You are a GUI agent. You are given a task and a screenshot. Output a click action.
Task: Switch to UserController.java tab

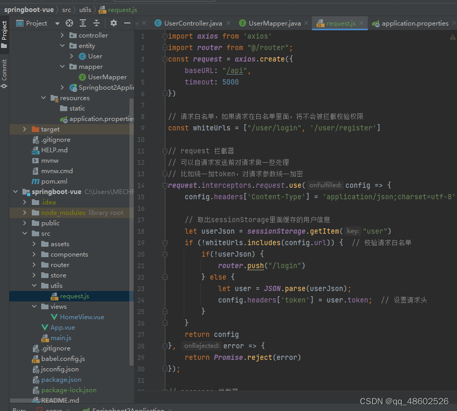[193, 23]
